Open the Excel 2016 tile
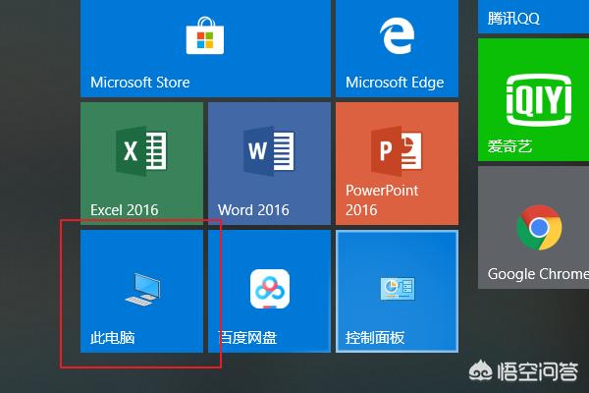 pos(142,164)
